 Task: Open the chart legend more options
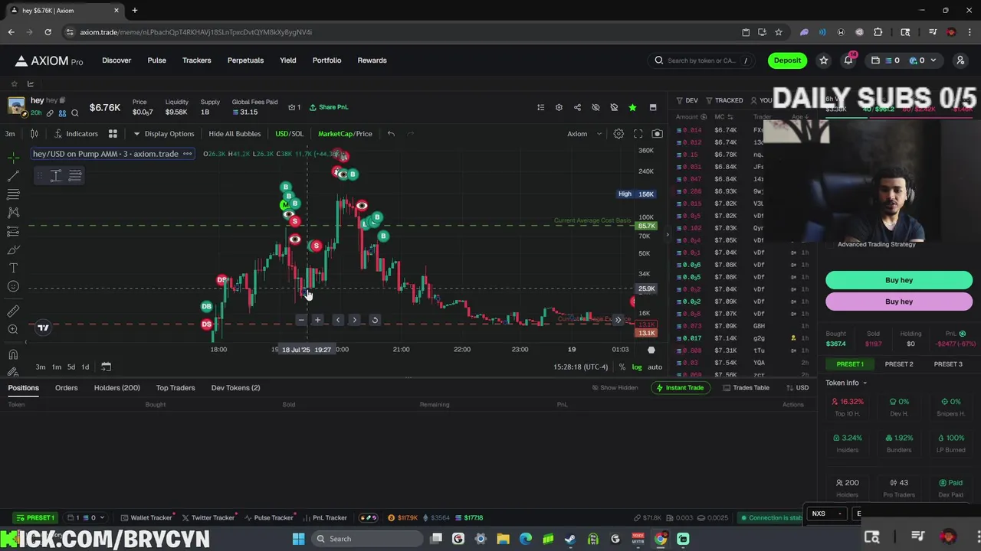(x=188, y=154)
